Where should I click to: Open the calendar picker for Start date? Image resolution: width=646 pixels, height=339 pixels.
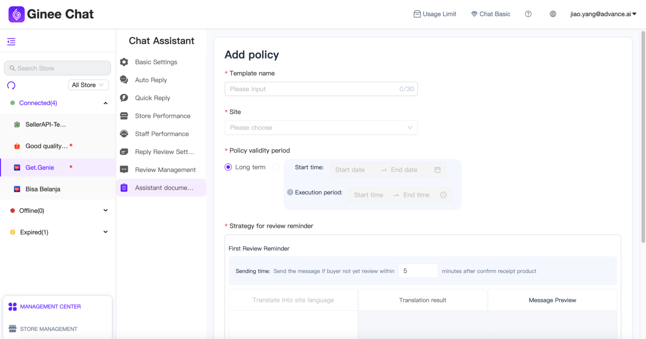coord(437,169)
